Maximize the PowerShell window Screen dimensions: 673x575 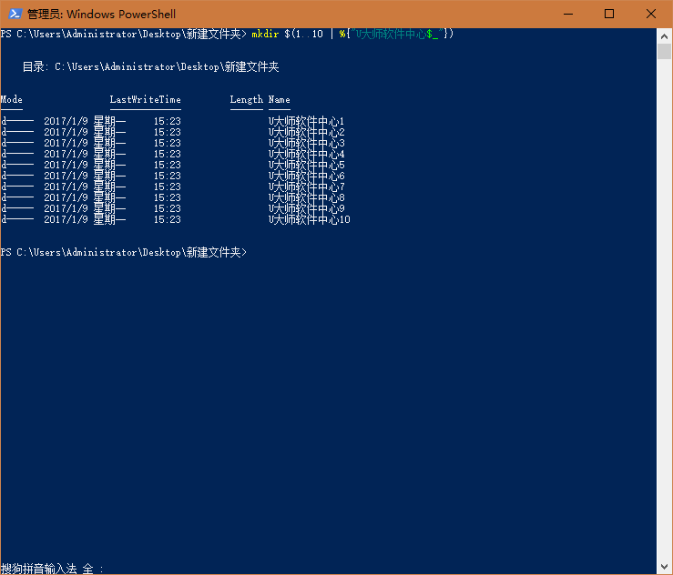(609, 14)
